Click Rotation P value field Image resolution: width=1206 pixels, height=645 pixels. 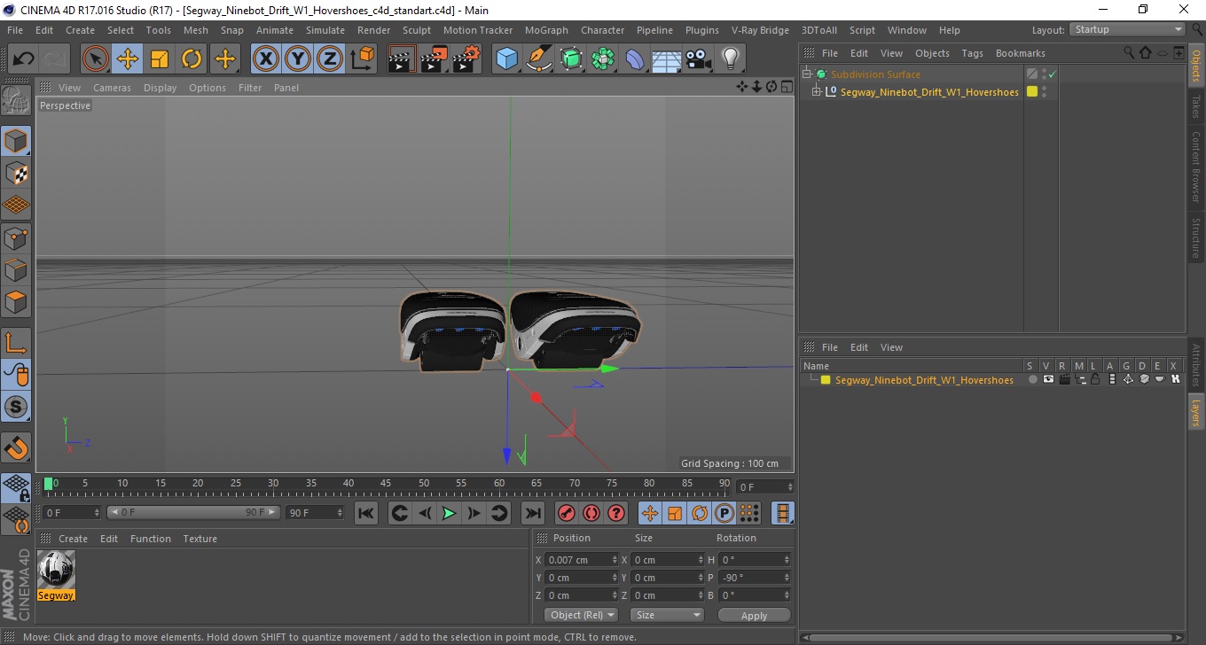click(755, 578)
